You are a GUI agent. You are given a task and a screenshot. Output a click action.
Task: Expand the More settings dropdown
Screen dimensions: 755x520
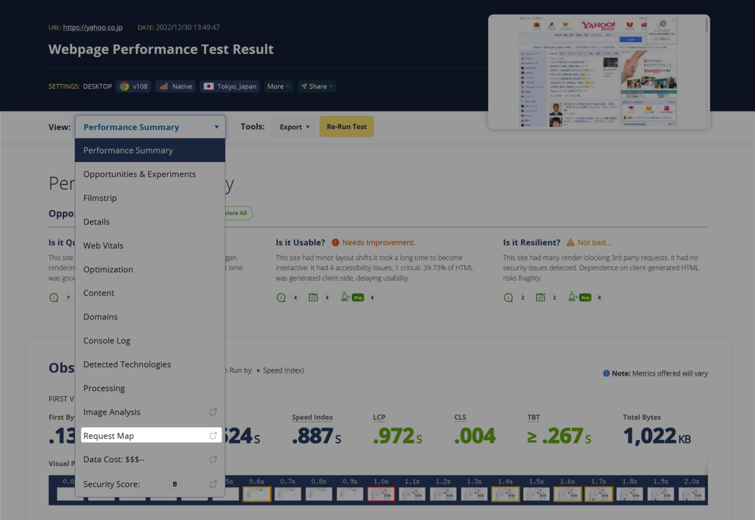(279, 87)
